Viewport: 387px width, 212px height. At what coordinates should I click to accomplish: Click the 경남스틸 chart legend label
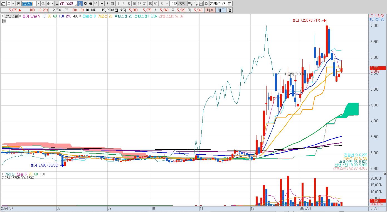[11, 16]
